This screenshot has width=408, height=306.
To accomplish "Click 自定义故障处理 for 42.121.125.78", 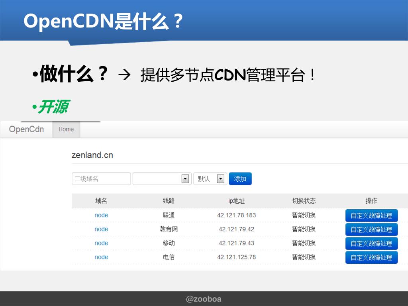I will 371,258.
